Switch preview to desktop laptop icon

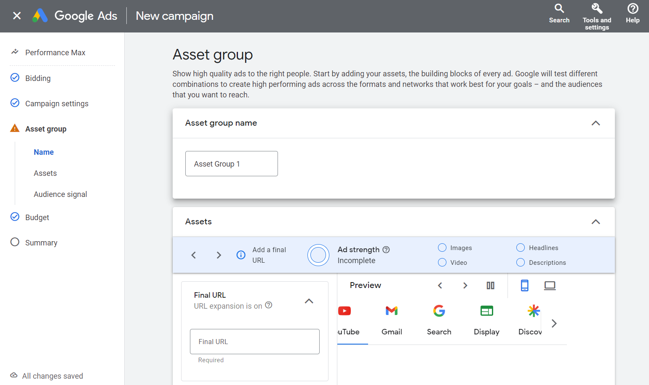550,285
